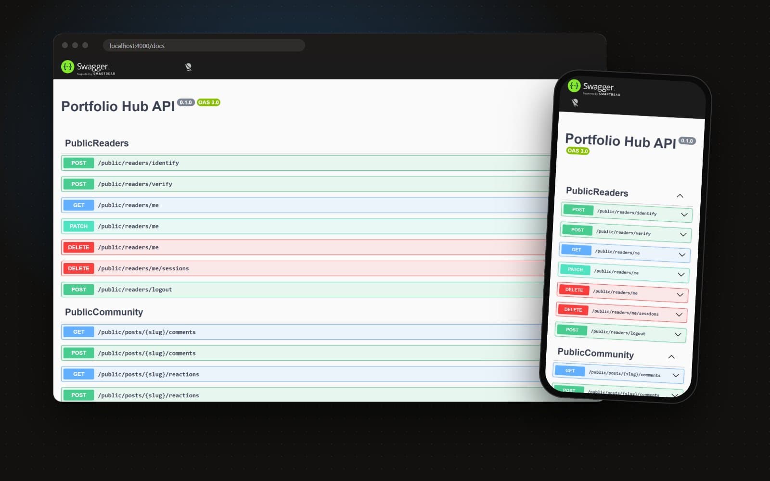Expand DELETE /public/readers/me chevron on phone
Image resolution: width=770 pixels, height=481 pixels.
click(680, 295)
